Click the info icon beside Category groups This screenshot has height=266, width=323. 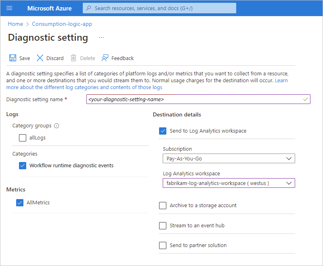57,126
